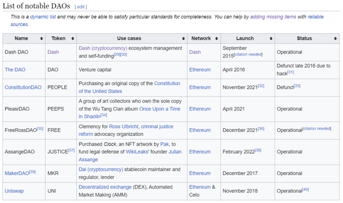Viewport: 343px width, 203px height.
Task: Sort by Status column arrows
Action: click(x=335, y=39)
